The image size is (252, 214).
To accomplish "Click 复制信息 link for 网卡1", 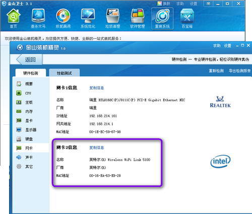I will (97, 88).
